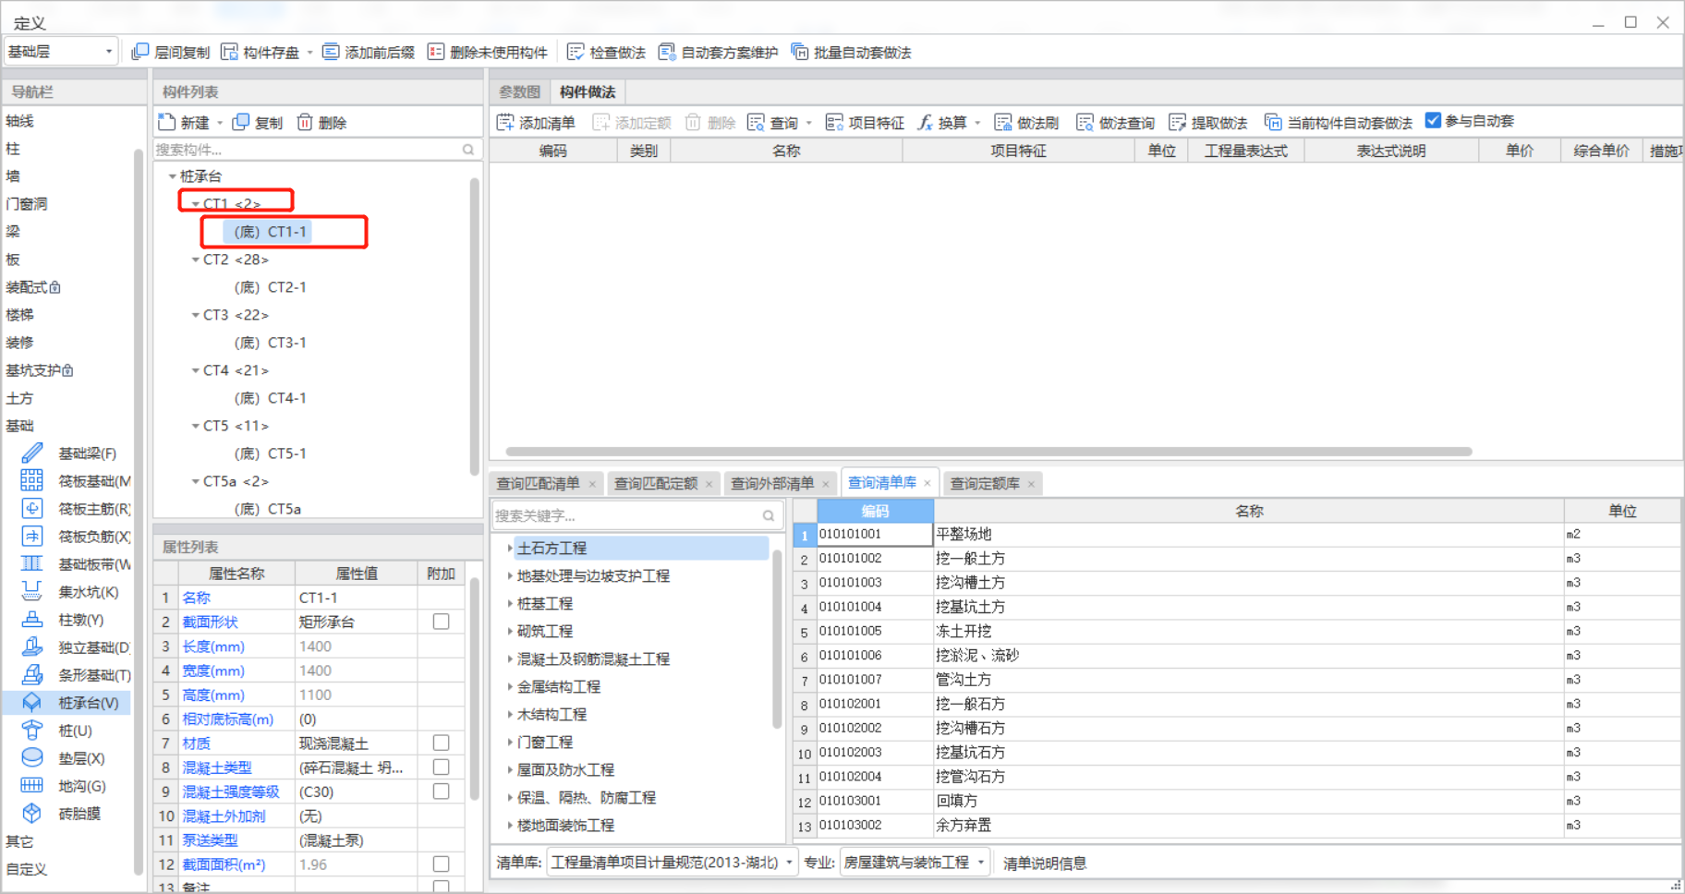Click the 做法 table horizontal scrollbar
The height and width of the screenshot is (894, 1685).
tap(988, 452)
